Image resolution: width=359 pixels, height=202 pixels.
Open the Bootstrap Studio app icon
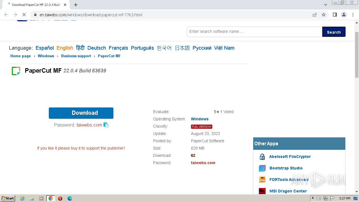[262, 168]
